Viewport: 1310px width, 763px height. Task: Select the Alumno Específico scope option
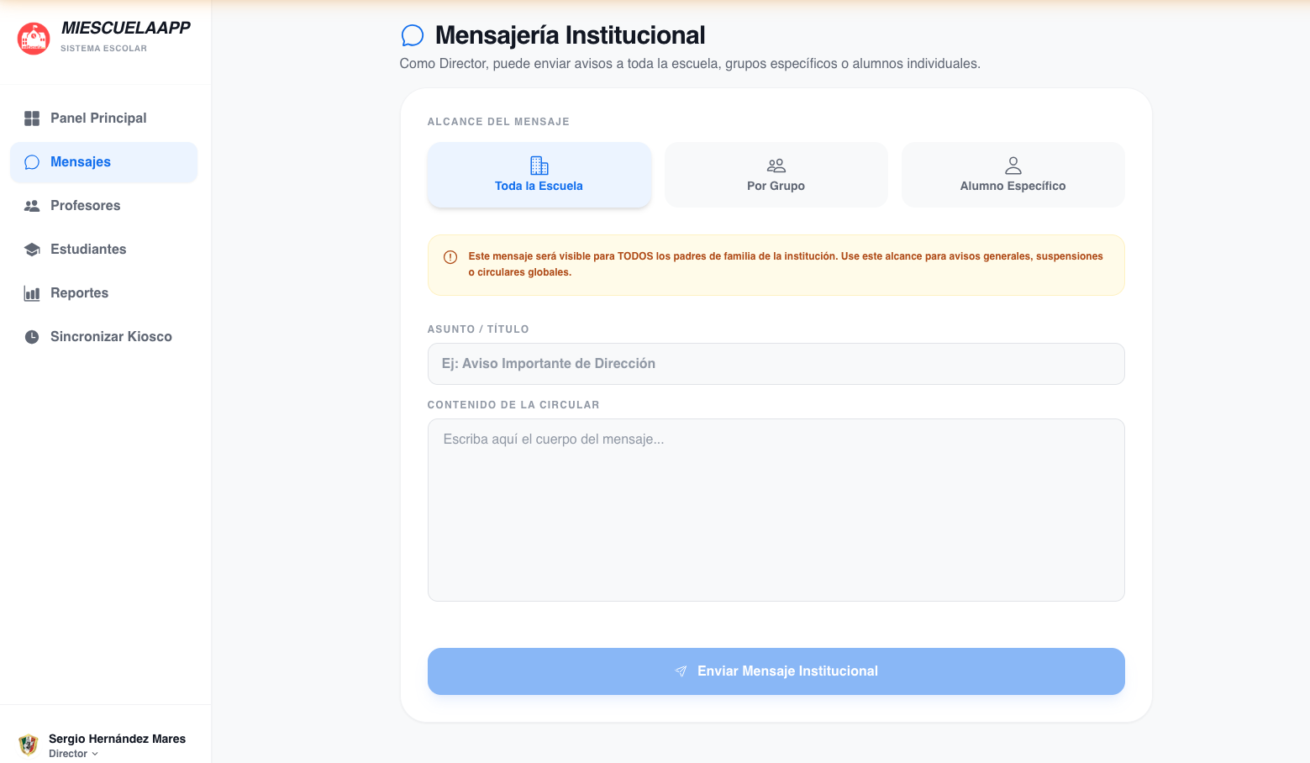coord(1013,174)
